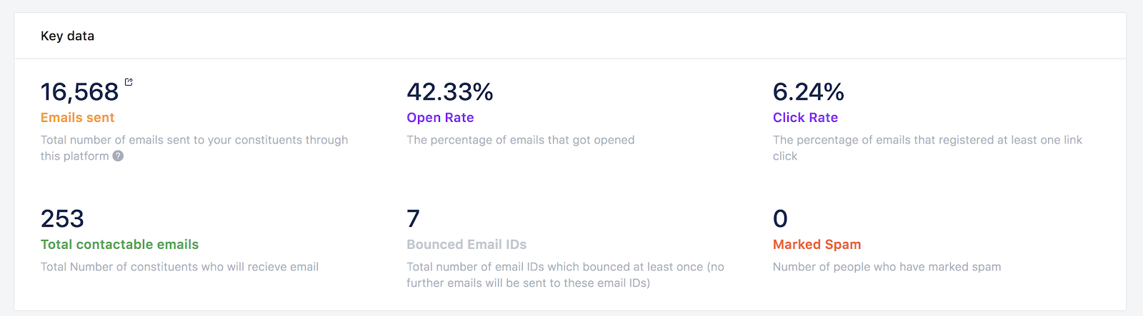
Task: Select the 16,568 emails sent figure
Action: click(x=79, y=92)
